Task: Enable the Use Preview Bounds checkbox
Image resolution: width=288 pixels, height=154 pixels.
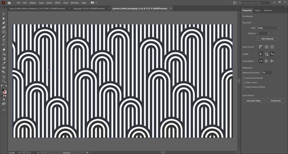Action: point(244,78)
